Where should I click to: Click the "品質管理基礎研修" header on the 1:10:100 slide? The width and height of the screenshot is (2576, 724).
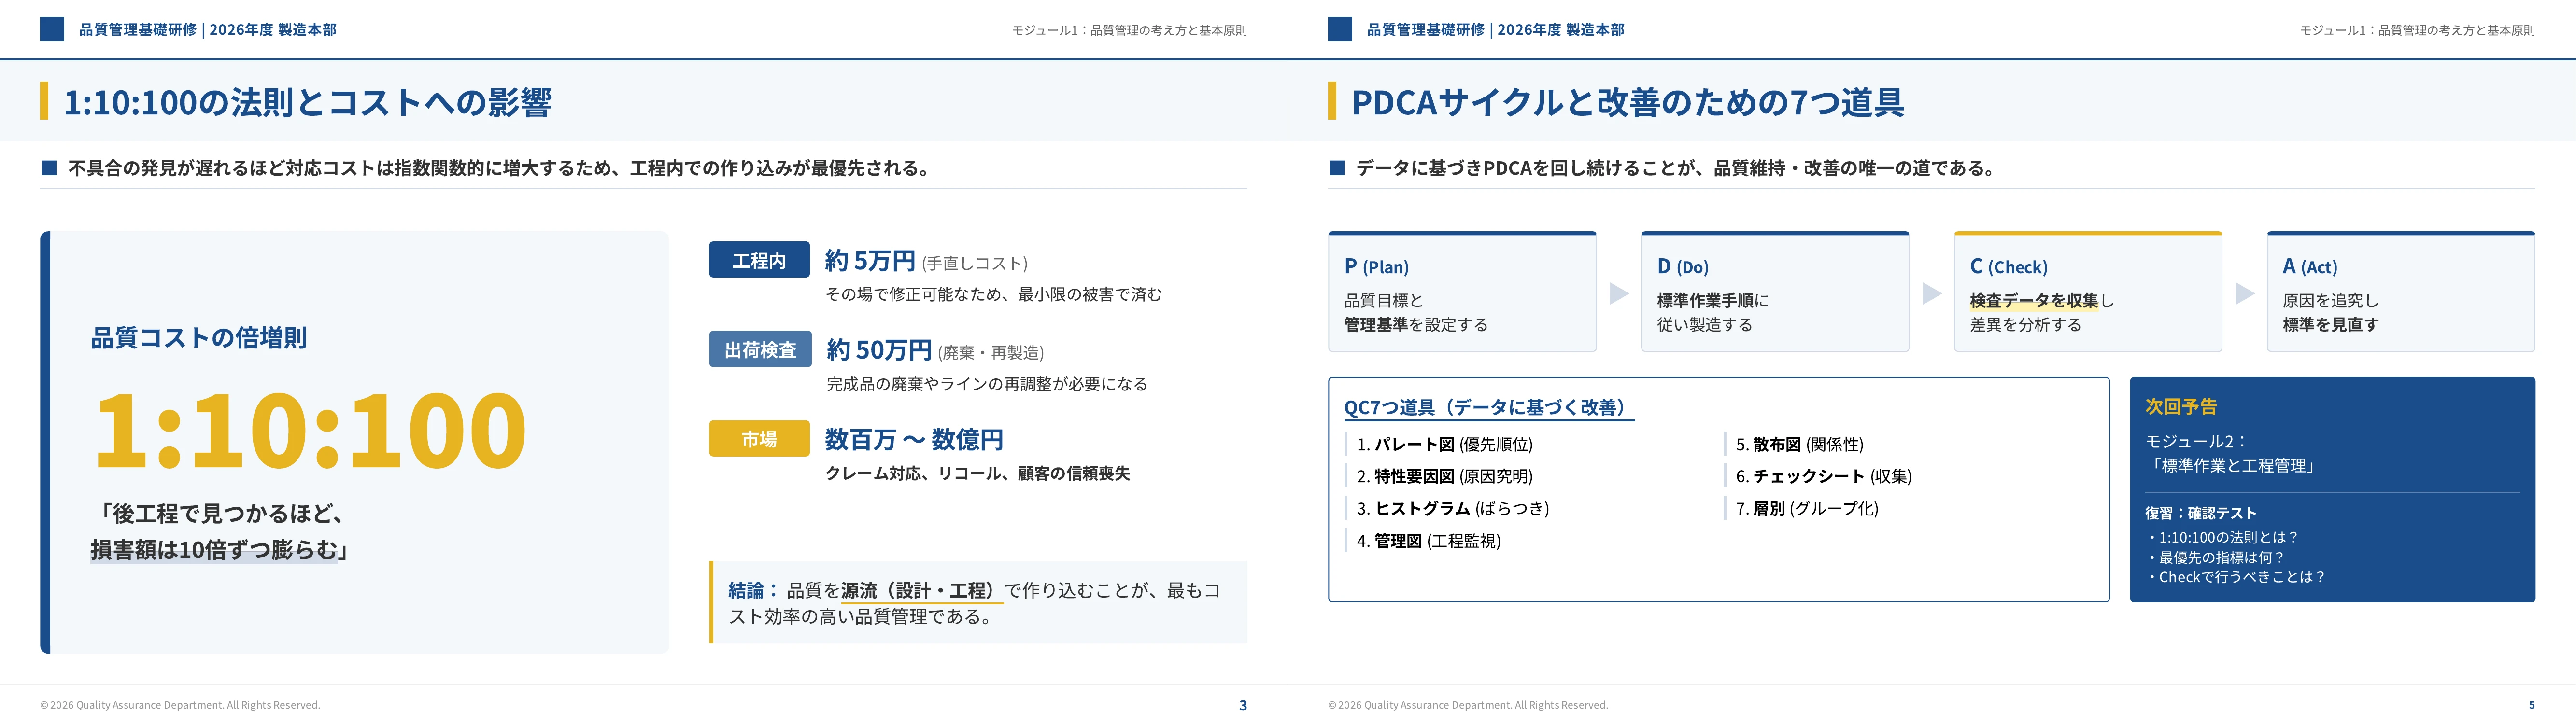pyautogui.click(x=208, y=30)
